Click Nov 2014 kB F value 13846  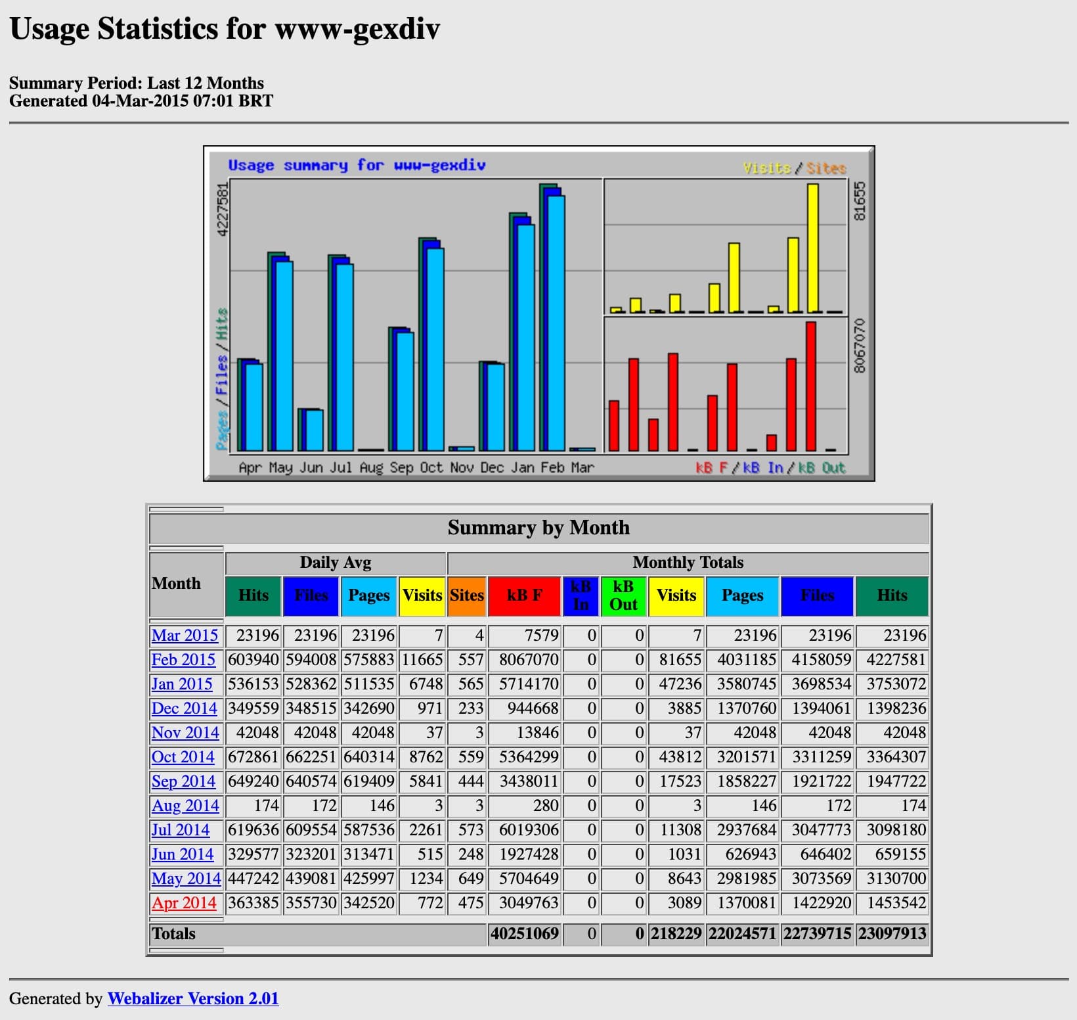point(537,733)
